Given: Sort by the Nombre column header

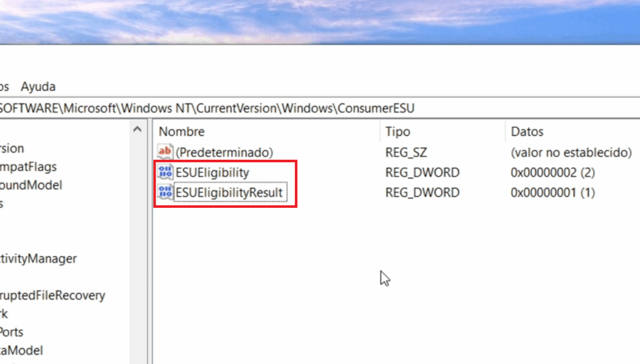Looking at the screenshot, I should (x=181, y=132).
